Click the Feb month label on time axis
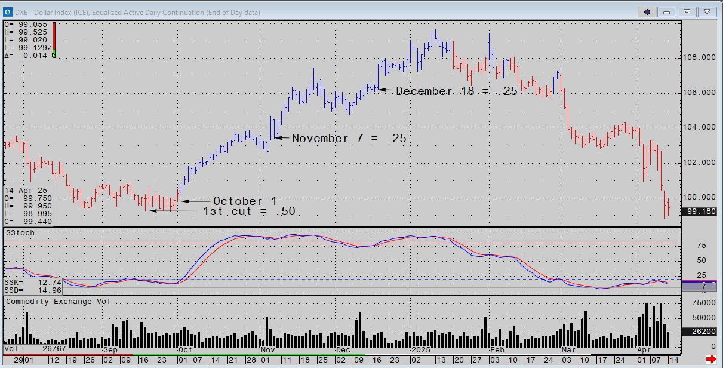Image resolution: width=723 pixels, height=368 pixels. pyautogui.click(x=497, y=349)
